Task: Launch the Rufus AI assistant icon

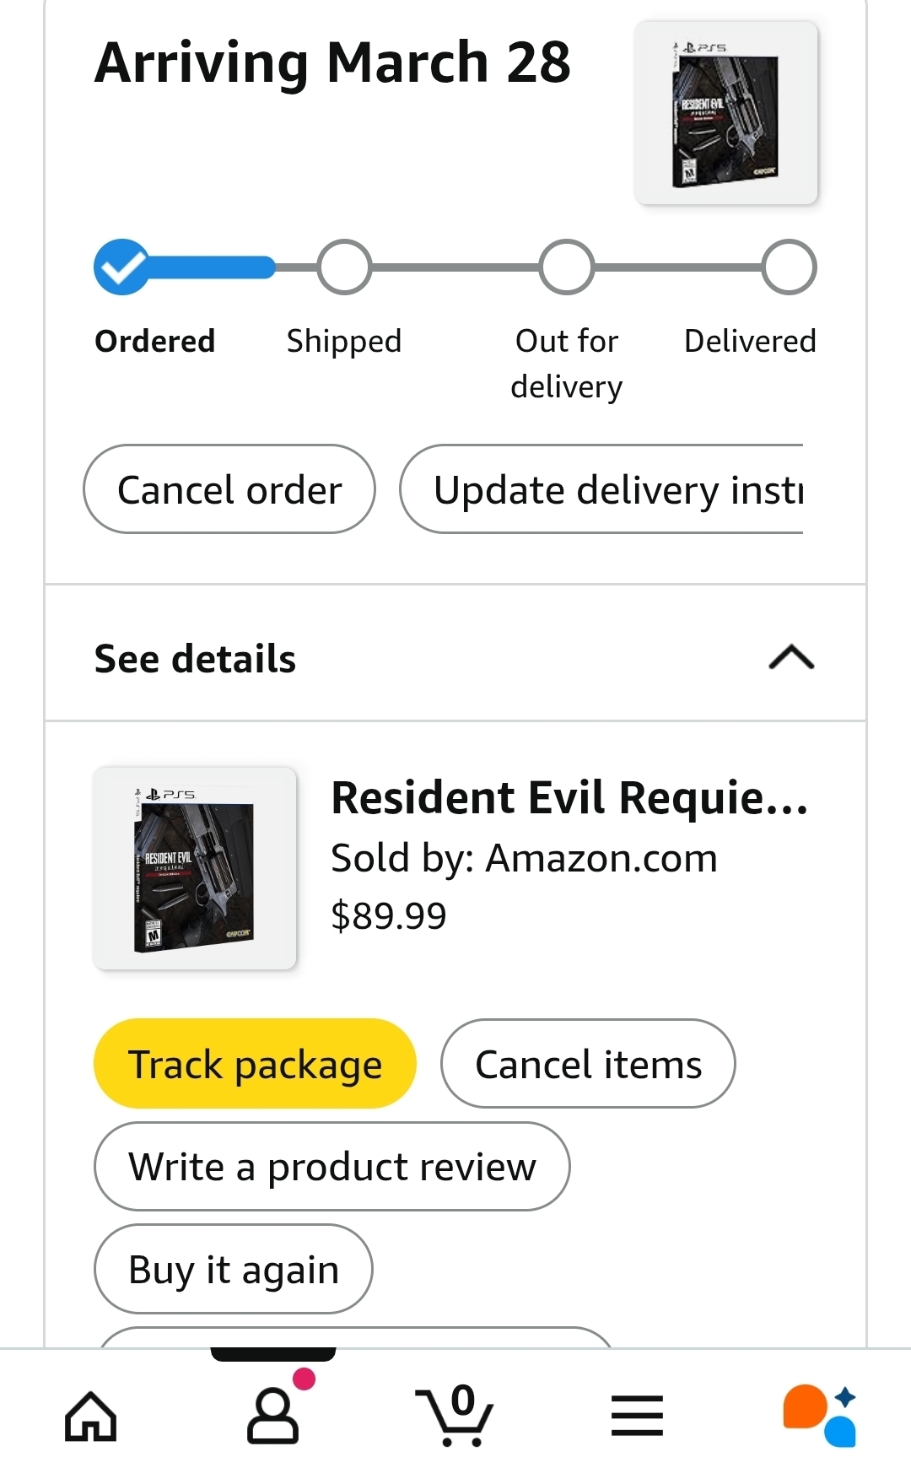Action: click(819, 1416)
